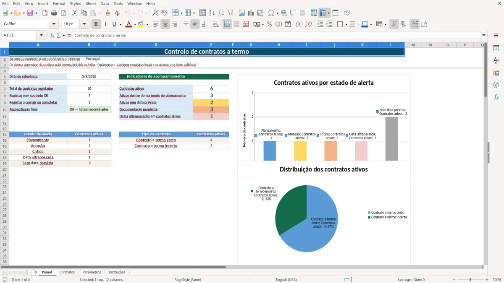The image size is (504, 283).
Task: Click the vertical scrollbar
Action: (x=486, y=155)
